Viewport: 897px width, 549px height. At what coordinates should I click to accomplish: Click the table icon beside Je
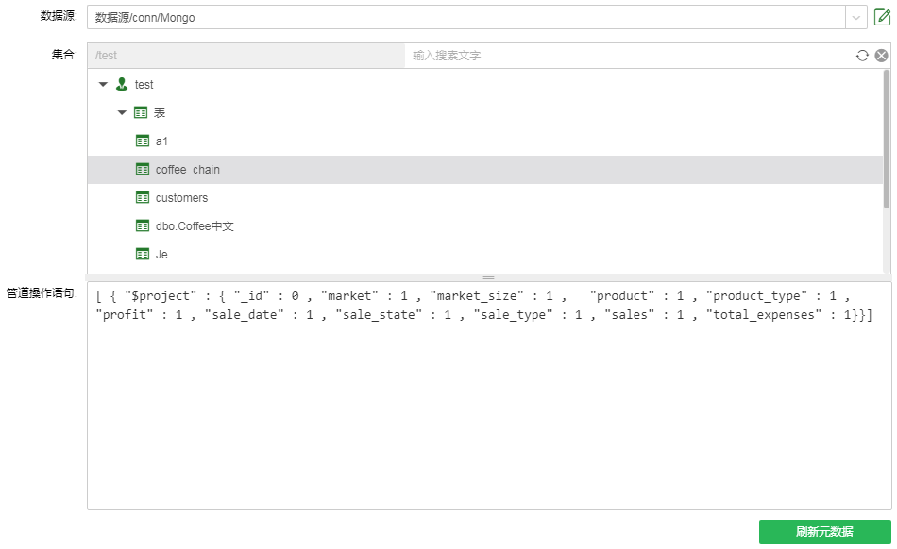pyautogui.click(x=143, y=254)
